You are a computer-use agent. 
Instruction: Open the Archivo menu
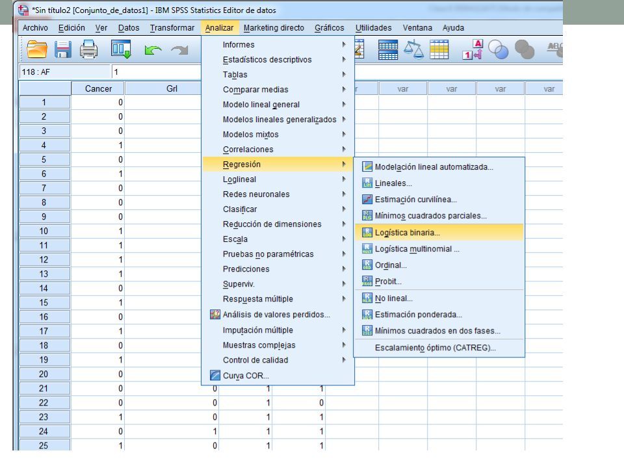(x=35, y=28)
